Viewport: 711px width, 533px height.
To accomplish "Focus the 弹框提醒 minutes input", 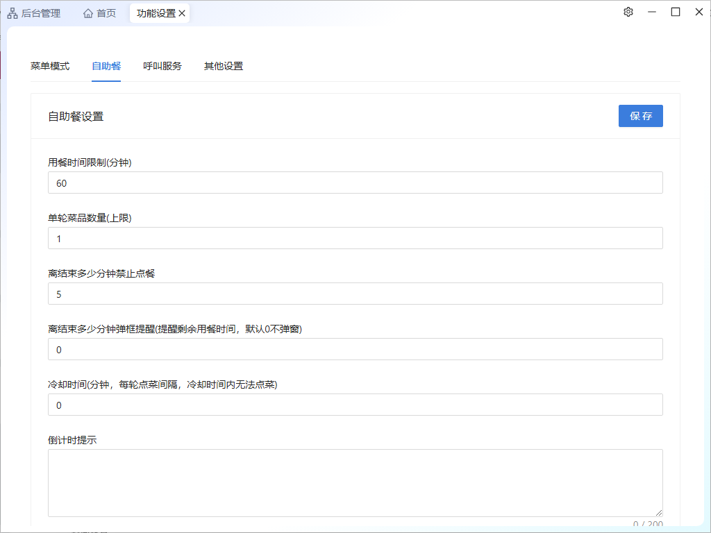I will [355, 350].
